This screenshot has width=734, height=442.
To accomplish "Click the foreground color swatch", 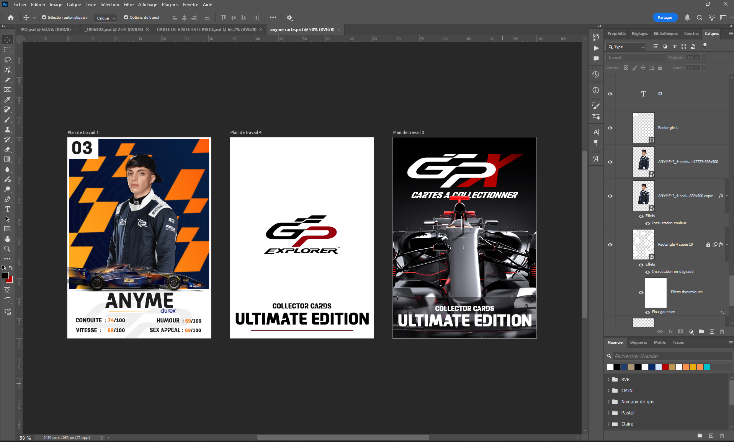I will [5, 276].
